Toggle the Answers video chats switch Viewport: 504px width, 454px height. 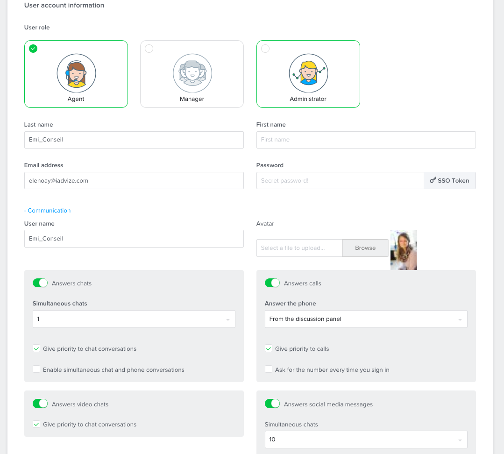click(x=40, y=404)
